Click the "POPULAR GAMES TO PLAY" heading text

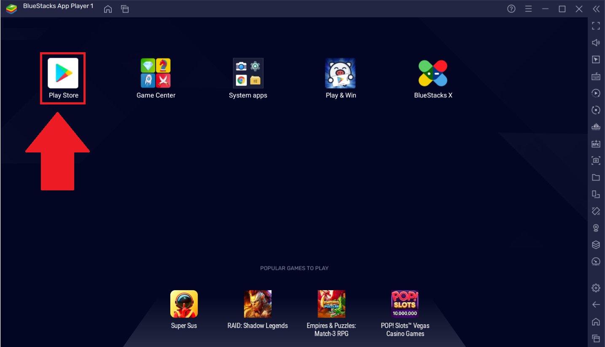coord(294,268)
